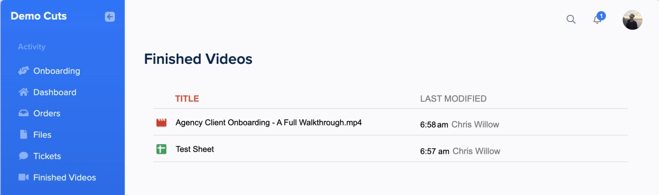Open the user profile avatar
659x195 pixels.
pyautogui.click(x=632, y=20)
